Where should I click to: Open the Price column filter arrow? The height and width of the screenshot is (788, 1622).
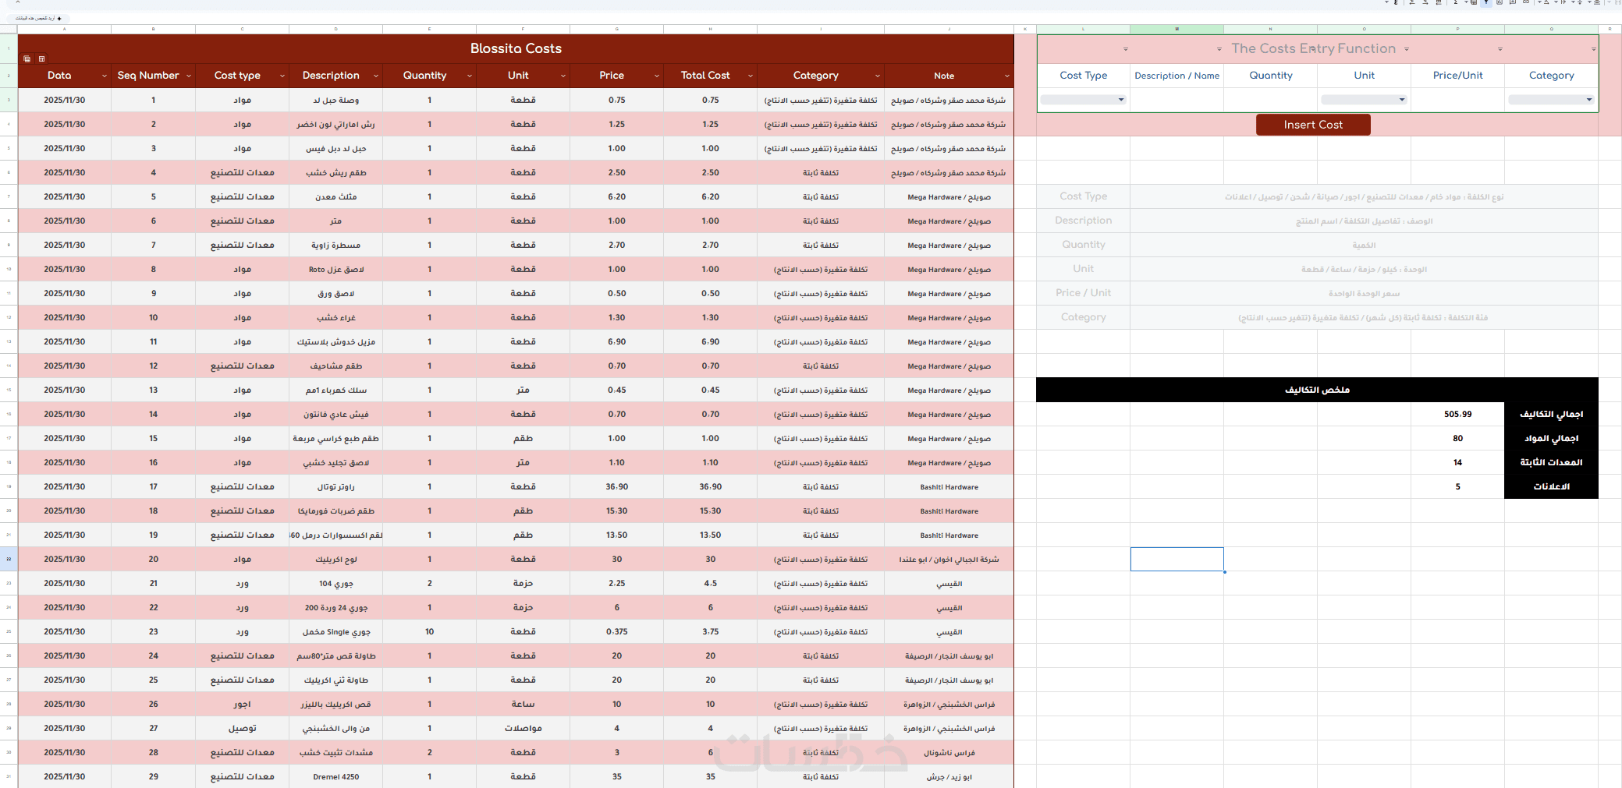click(657, 76)
